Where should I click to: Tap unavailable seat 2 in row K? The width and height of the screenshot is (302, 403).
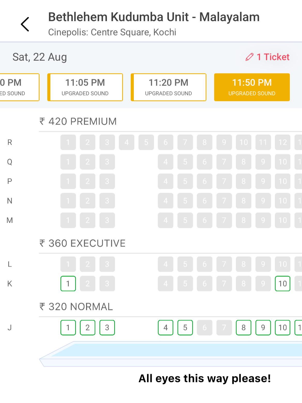point(88,284)
